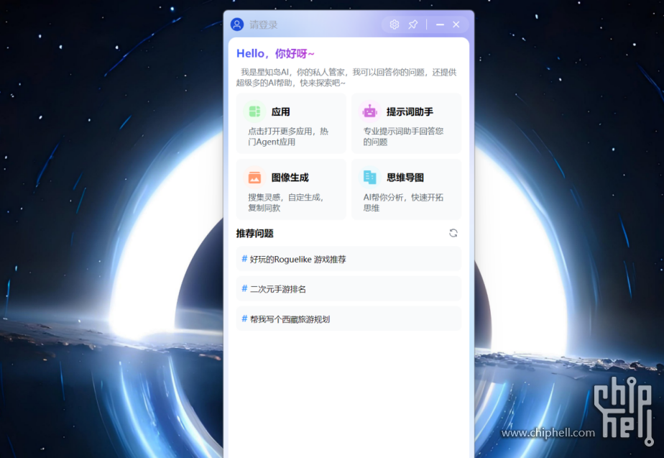Minimize the AI assistant window
The width and height of the screenshot is (664, 458).
[x=440, y=24]
